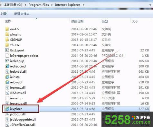Click the iediagcmd IE icon

pyautogui.click(x=7, y=66)
